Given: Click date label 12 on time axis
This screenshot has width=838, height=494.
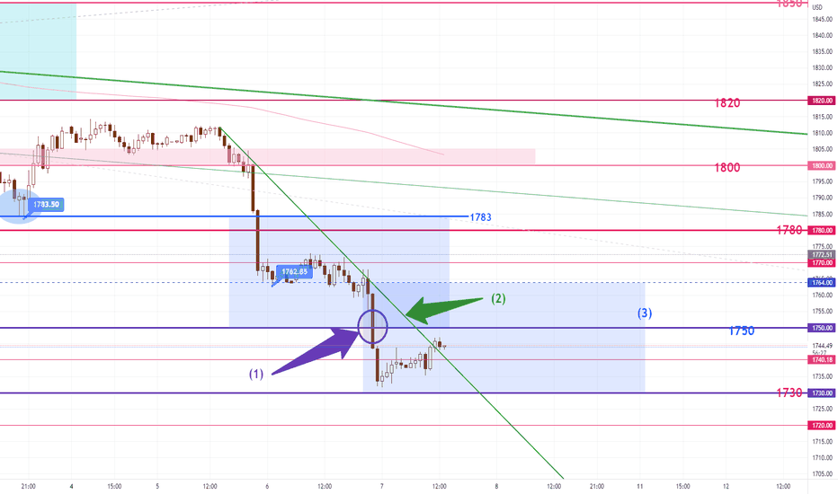Looking at the screenshot, I should point(726,487).
